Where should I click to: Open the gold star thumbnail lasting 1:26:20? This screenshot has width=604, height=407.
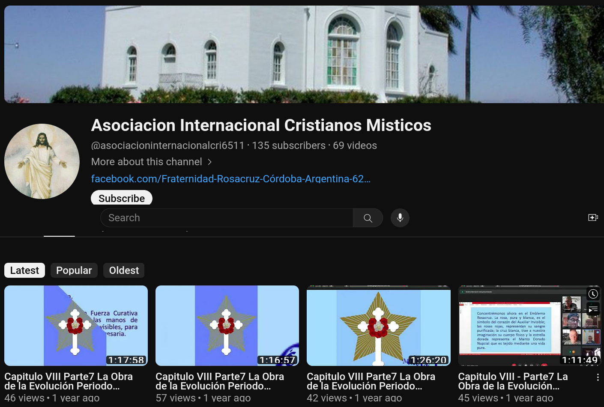tap(378, 325)
